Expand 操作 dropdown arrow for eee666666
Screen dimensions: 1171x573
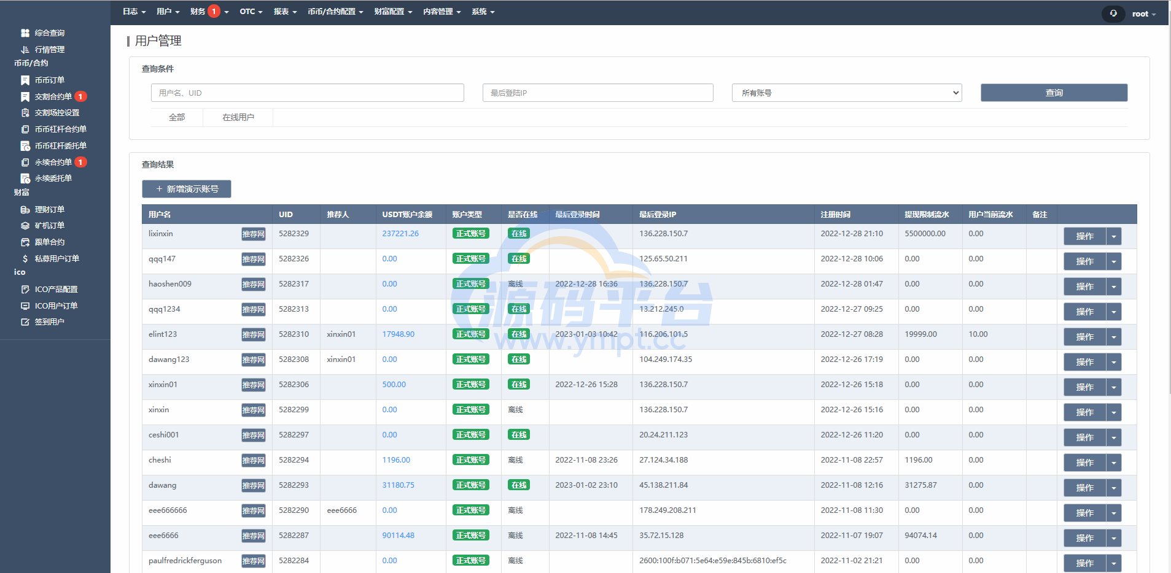coord(1114,513)
